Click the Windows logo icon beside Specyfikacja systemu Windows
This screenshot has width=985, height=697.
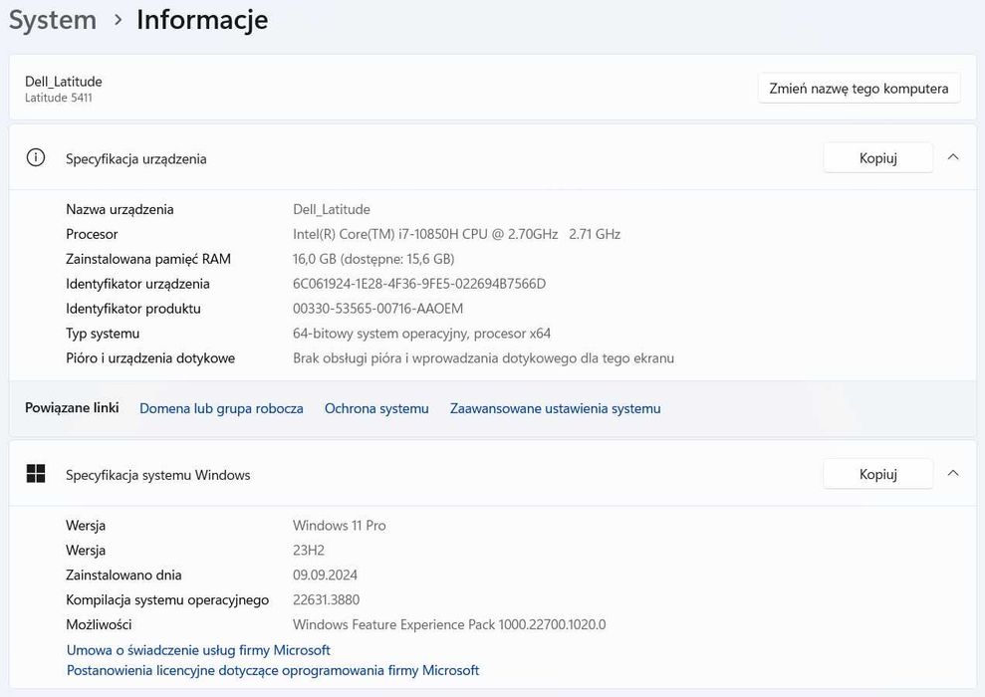click(x=36, y=473)
